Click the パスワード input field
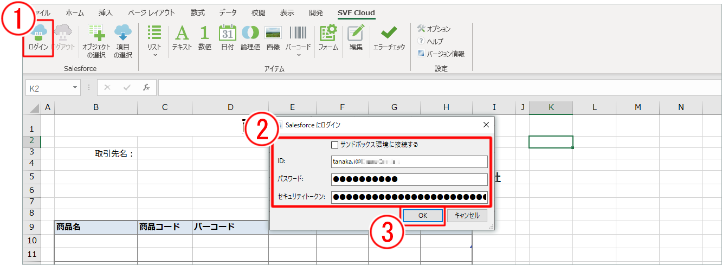 click(x=409, y=179)
